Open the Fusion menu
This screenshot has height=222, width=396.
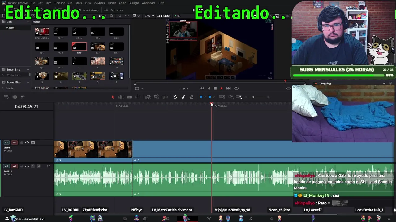pos(112,3)
